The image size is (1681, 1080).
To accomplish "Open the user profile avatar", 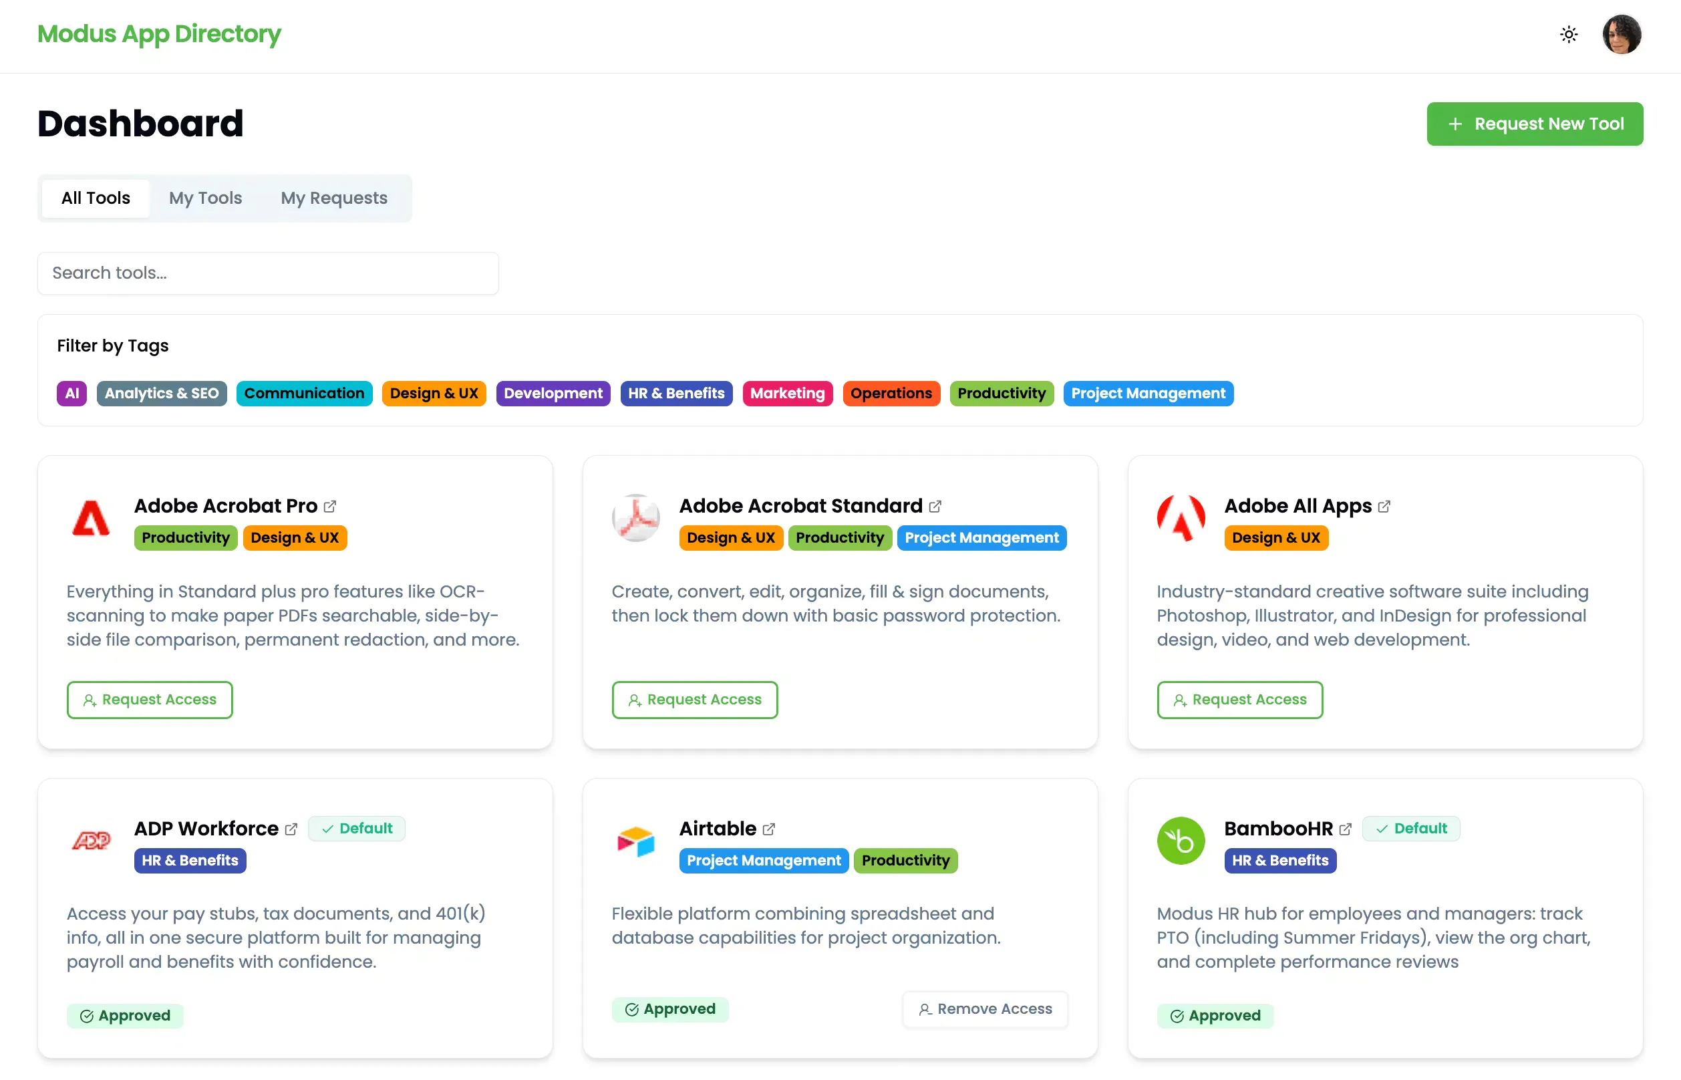I will (x=1621, y=34).
